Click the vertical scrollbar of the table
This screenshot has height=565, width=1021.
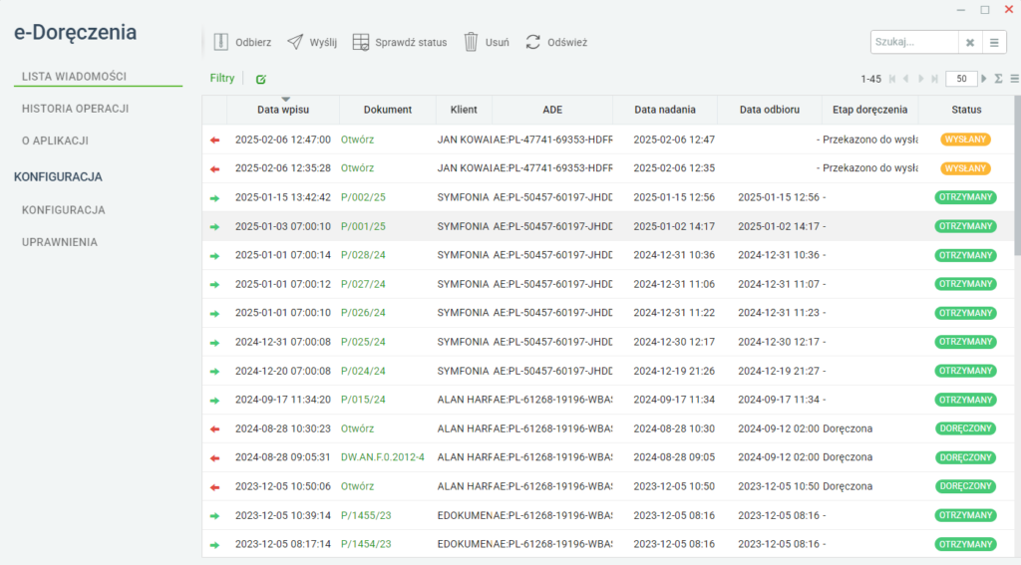[x=1017, y=175]
